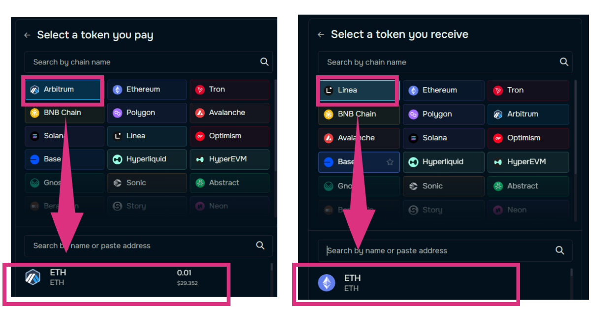Click pay panel chain list scrollbar
This screenshot has width=591, height=310.
point(275,123)
